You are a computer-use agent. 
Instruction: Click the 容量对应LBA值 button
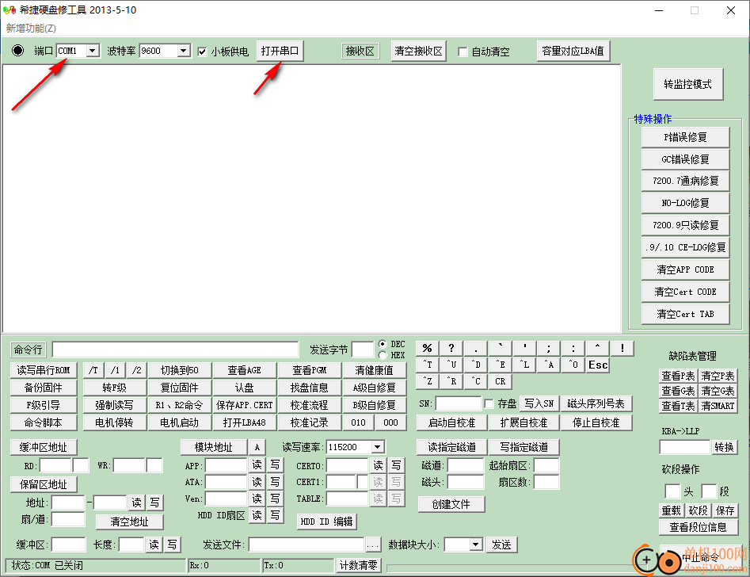(573, 51)
